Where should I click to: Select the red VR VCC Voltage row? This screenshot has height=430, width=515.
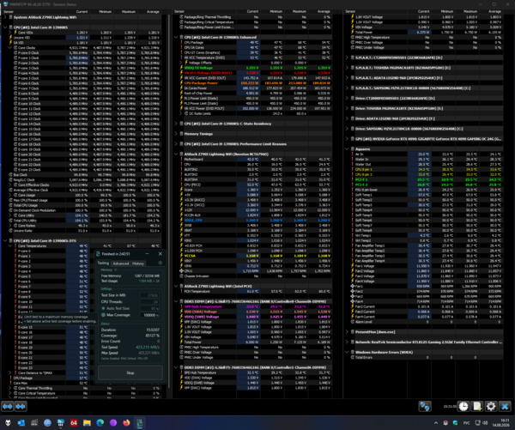255,73
